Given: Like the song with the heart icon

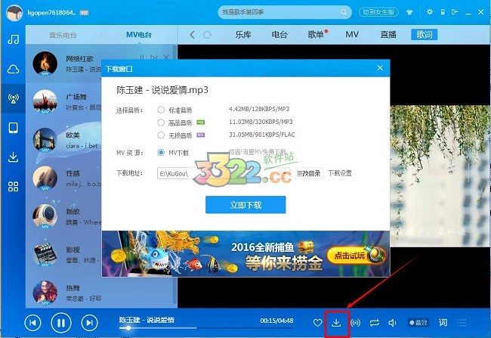Looking at the screenshot, I should [317, 323].
